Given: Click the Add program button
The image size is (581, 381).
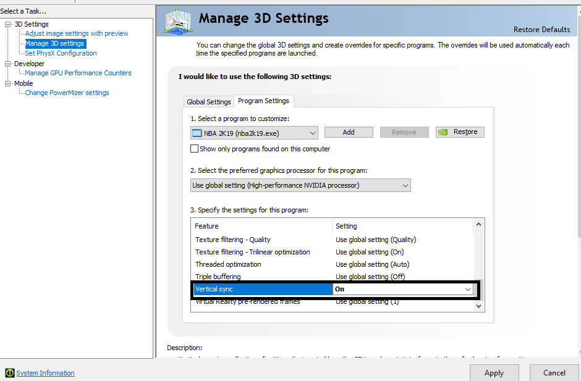Looking at the screenshot, I should click(x=349, y=132).
